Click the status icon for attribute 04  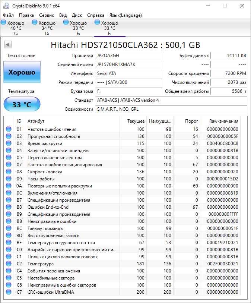[x=9, y=150]
